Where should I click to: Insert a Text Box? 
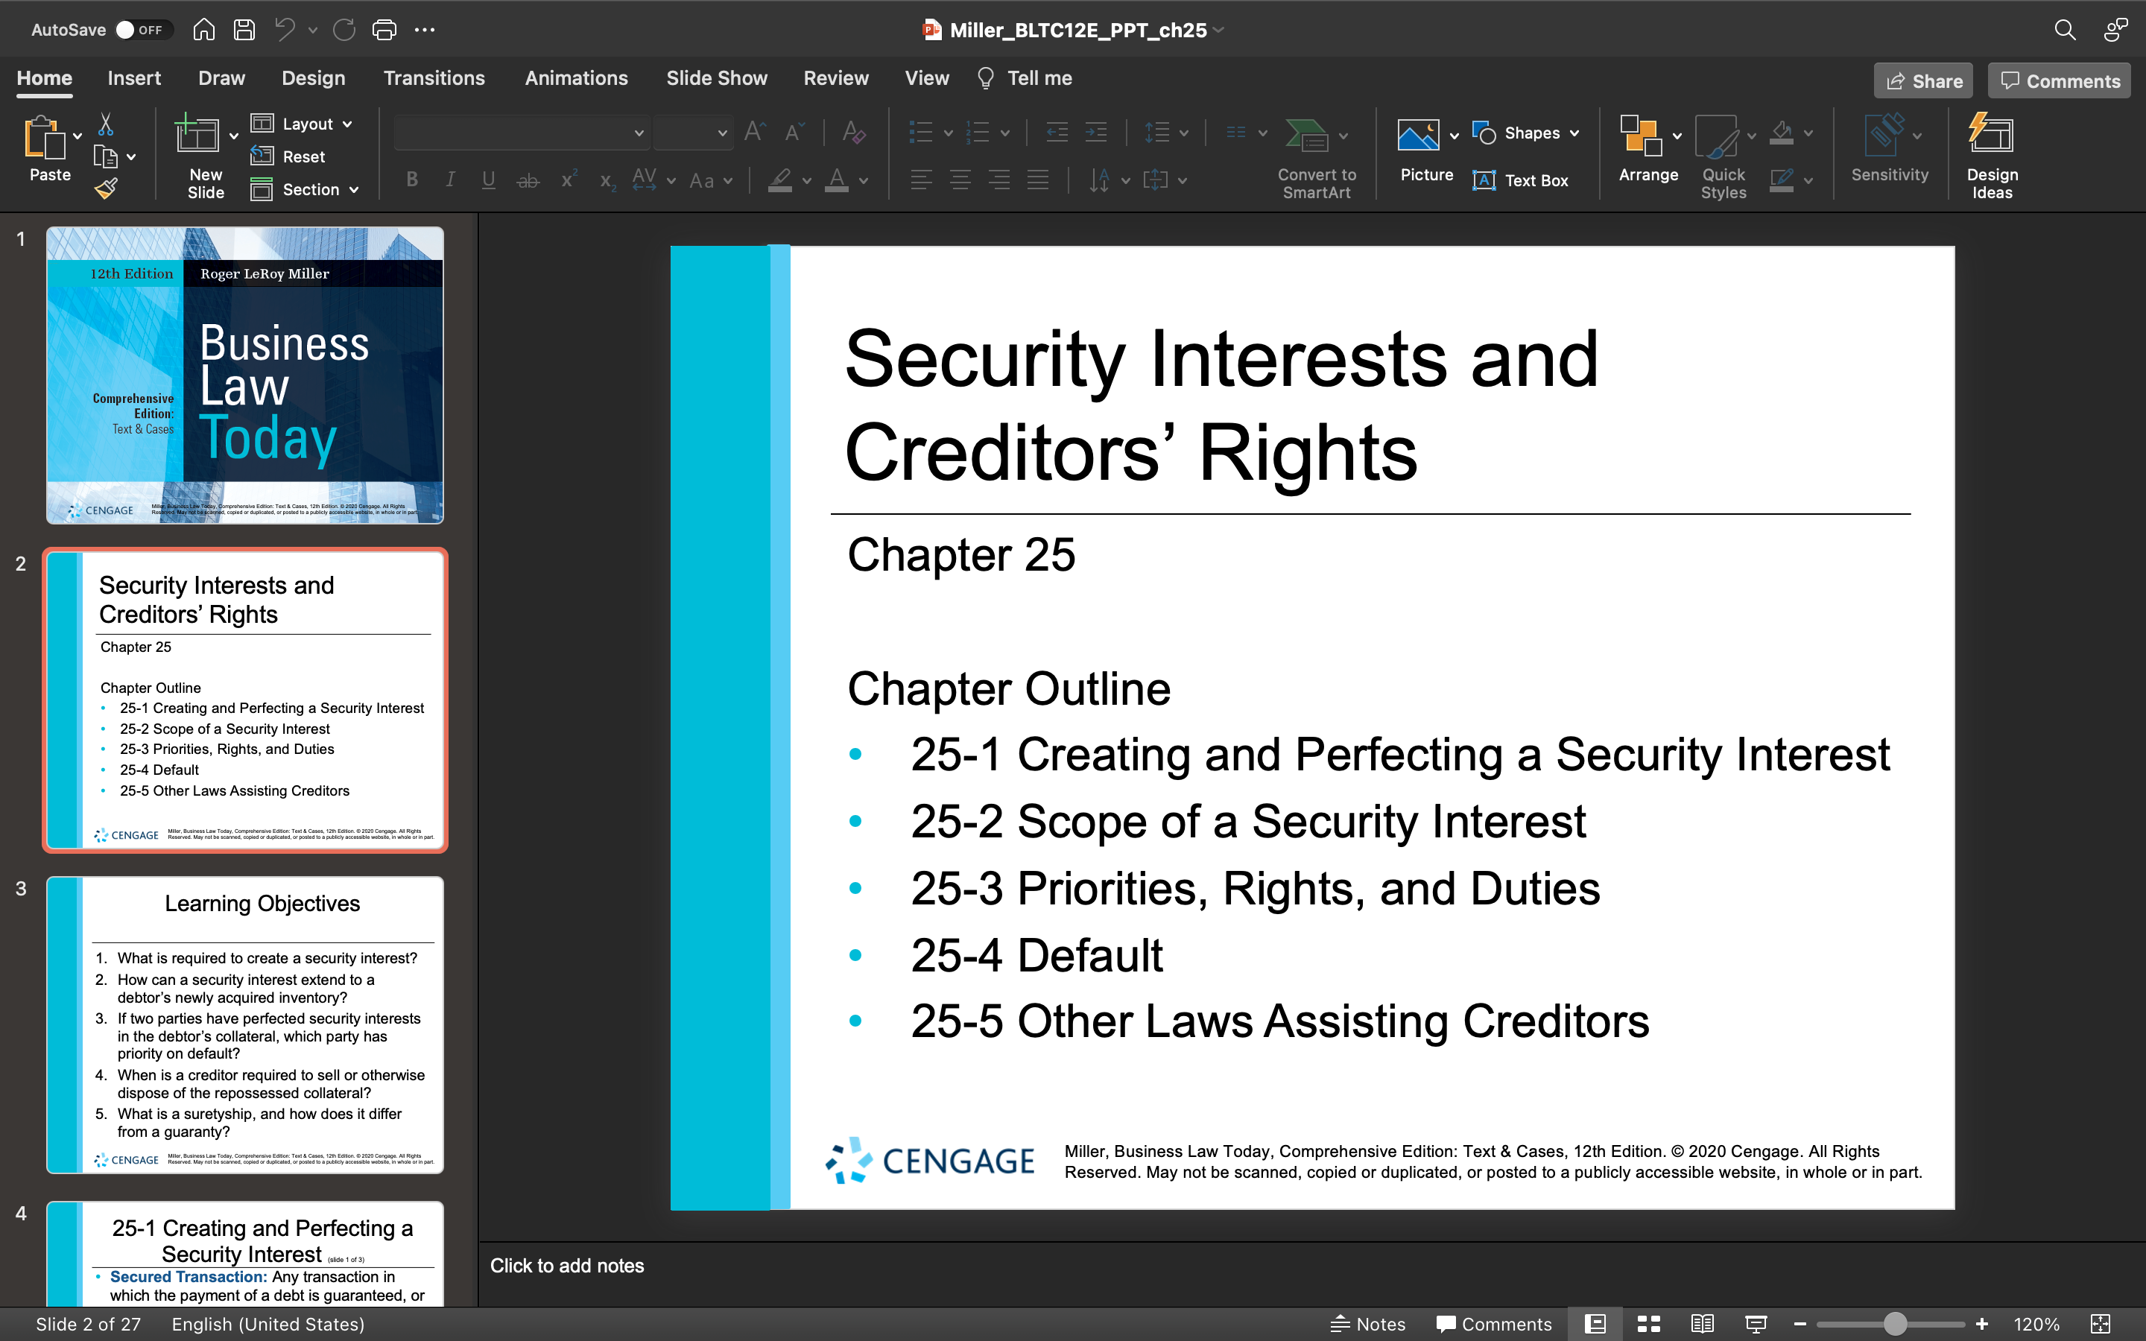pyautogui.click(x=1520, y=180)
